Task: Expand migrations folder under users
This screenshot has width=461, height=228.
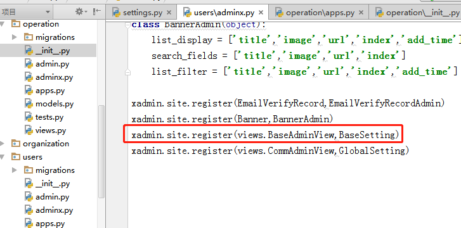Action: pos(15,170)
